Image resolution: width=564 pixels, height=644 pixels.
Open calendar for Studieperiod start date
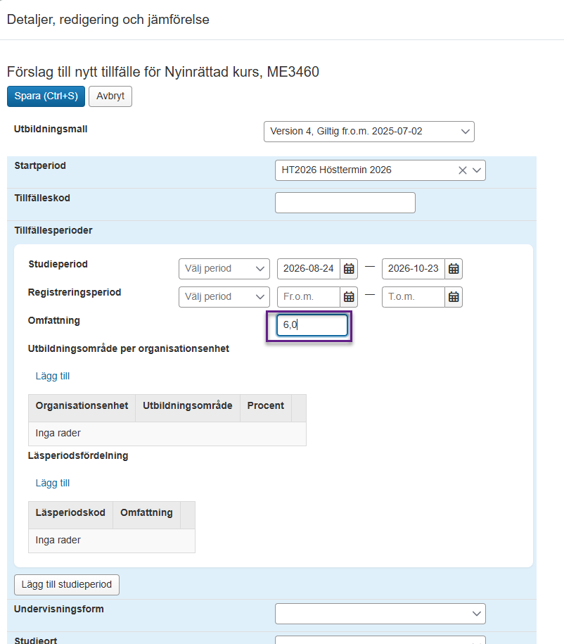[349, 269]
